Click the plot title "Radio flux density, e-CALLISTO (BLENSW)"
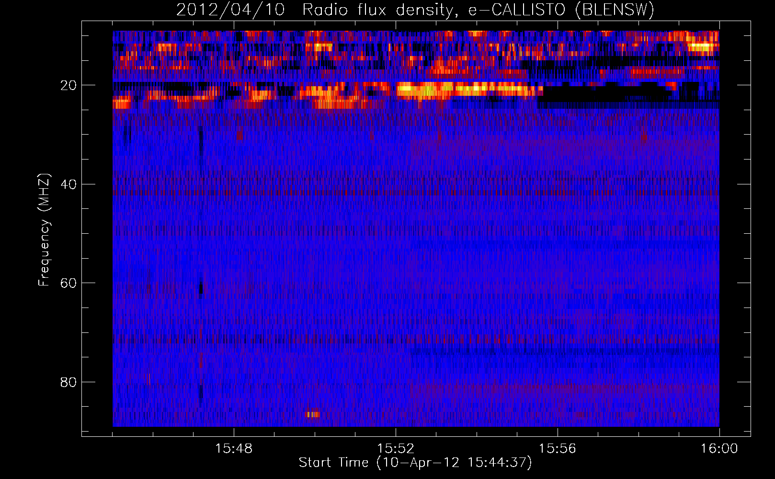The width and height of the screenshot is (775, 479). click(478, 10)
